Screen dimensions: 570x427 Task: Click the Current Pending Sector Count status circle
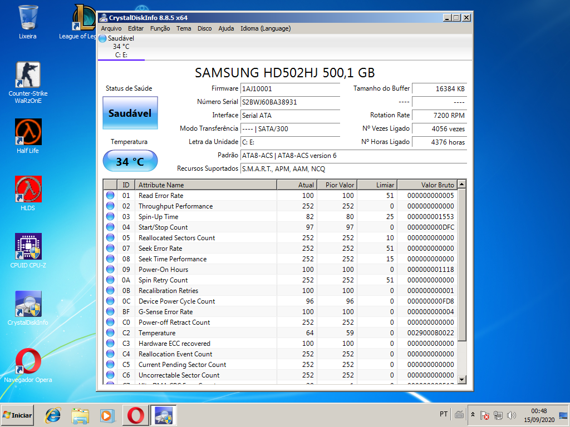pyautogui.click(x=110, y=364)
